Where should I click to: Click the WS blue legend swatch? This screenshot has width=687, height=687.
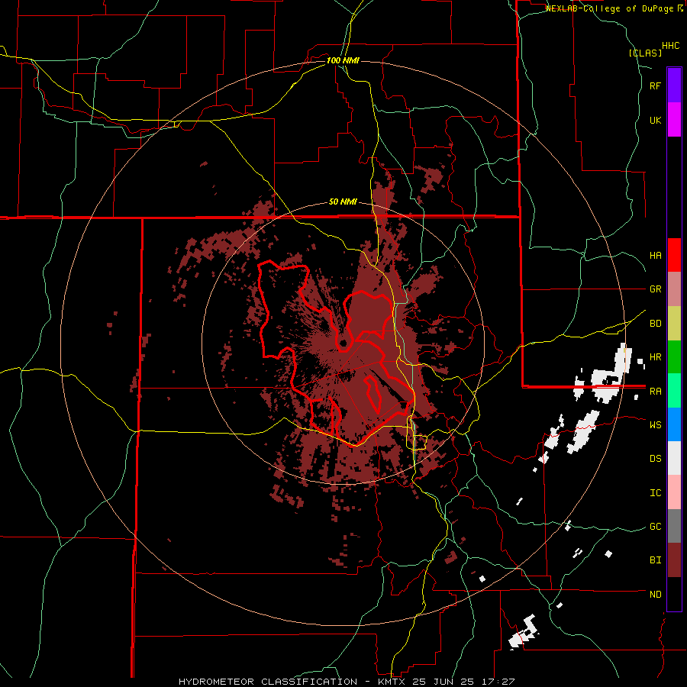pyautogui.click(x=674, y=424)
